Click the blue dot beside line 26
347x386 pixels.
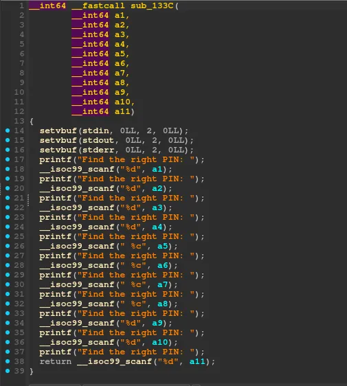point(8,246)
